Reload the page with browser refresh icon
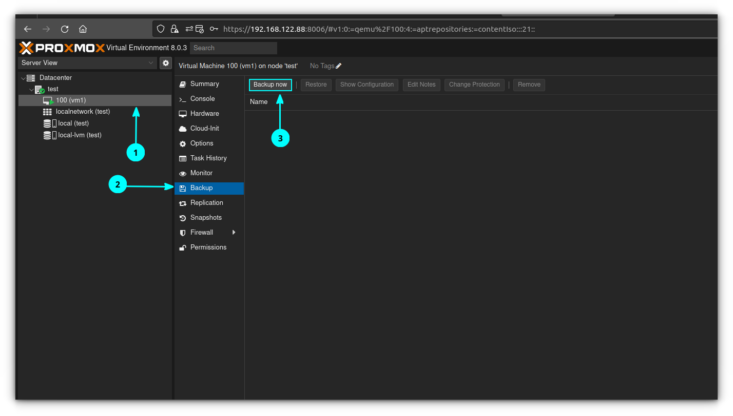Viewport: 733px width, 416px height. tap(65, 29)
